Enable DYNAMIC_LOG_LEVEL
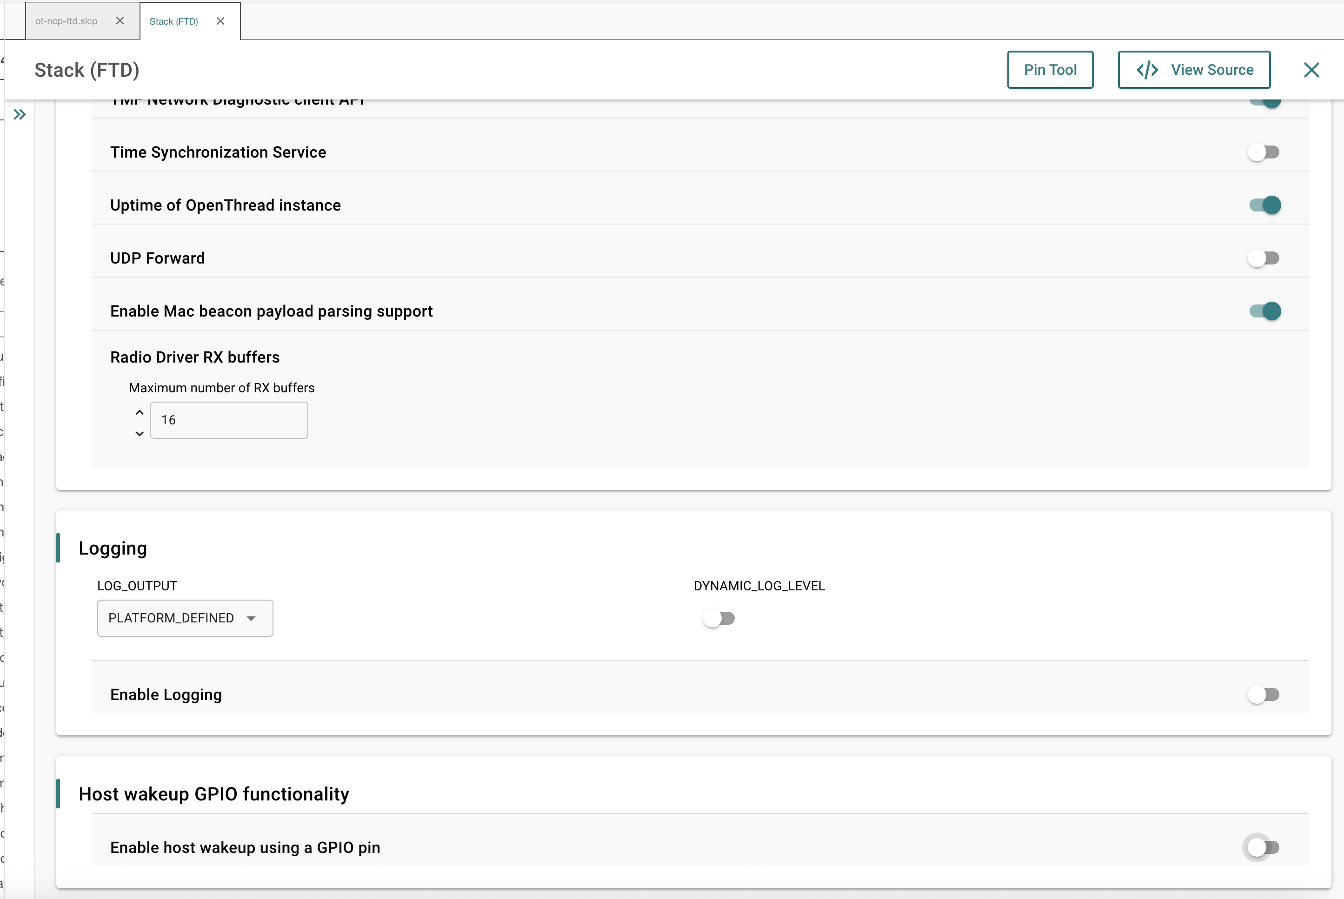This screenshot has height=899, width=1344. 720,618
